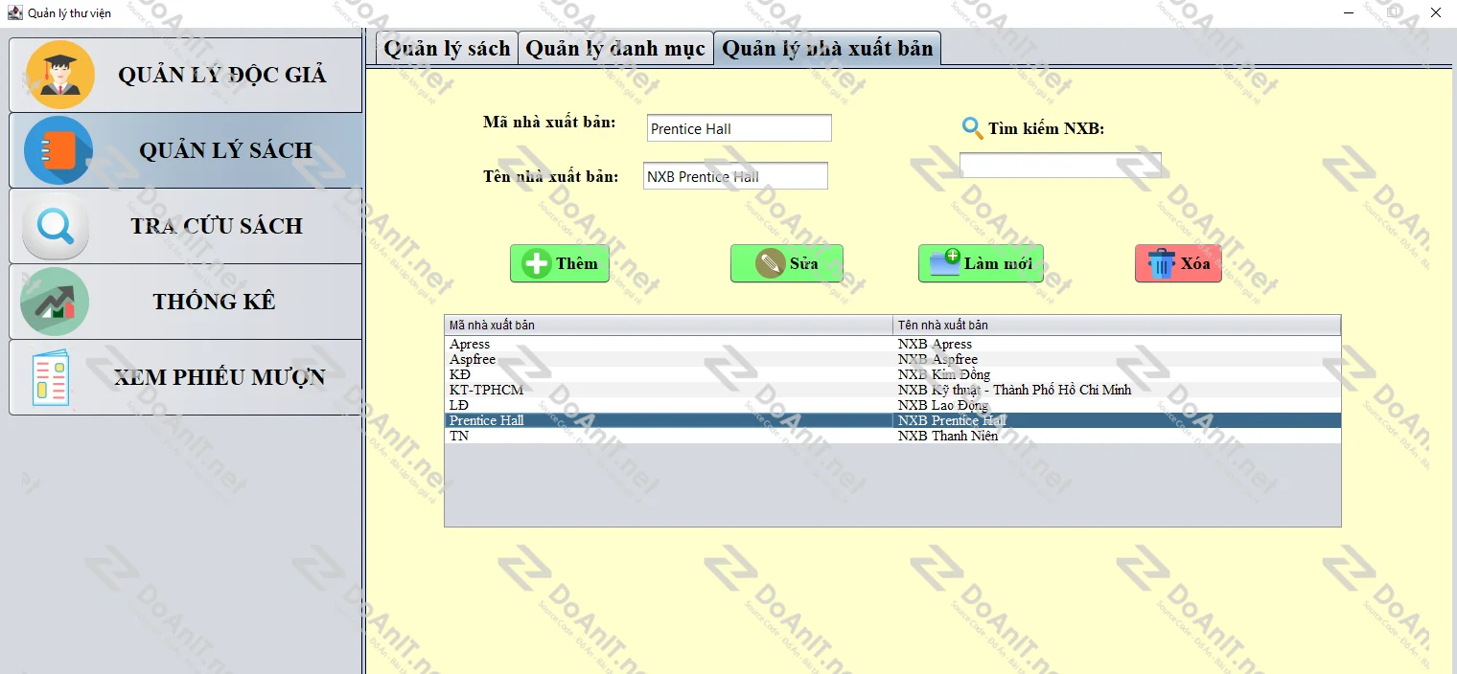This screenshot has height=674, width=1457.
Task: Click the magnifier icon beside Tìm kiếm NXB
Action: 972,128
